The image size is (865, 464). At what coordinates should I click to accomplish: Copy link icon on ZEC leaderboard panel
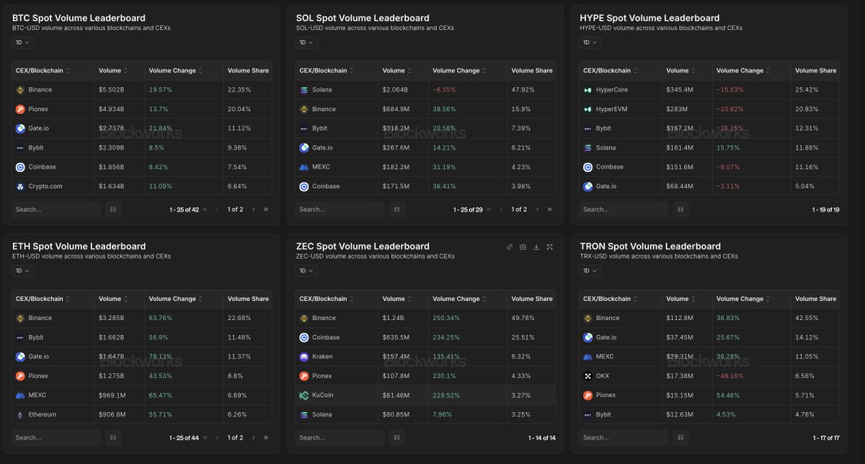510,246
